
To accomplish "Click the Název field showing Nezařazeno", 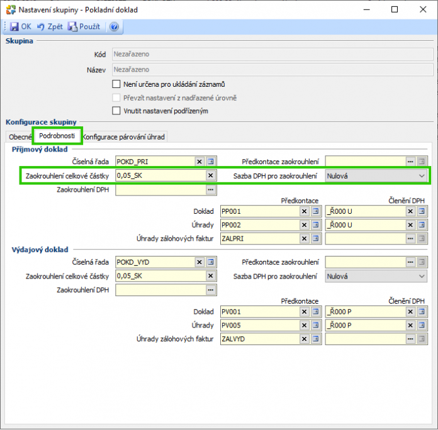I will (x=272, y=70).
